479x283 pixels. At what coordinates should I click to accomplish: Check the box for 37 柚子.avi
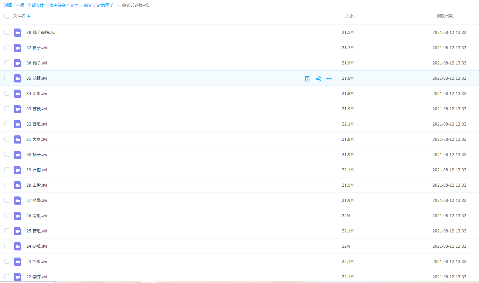coord(7,48)
